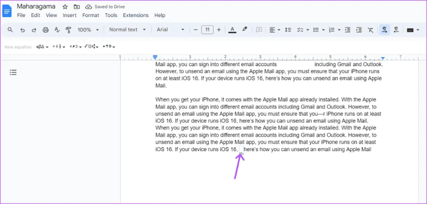Open the 100% zoom dropdown
This screenshot has height=204, width=427.
point(88,30)
